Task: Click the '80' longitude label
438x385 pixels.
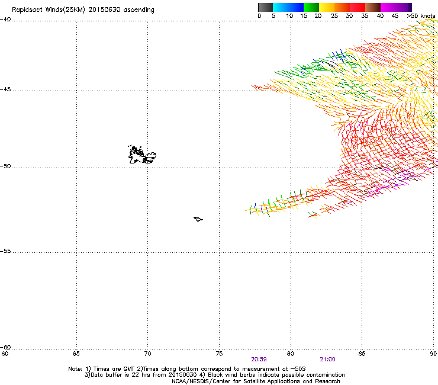Action: [x=291, y=354]
